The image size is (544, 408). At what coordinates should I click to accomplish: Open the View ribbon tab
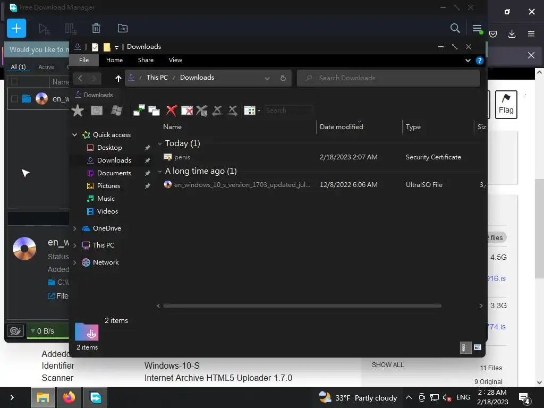coord(175,60)
